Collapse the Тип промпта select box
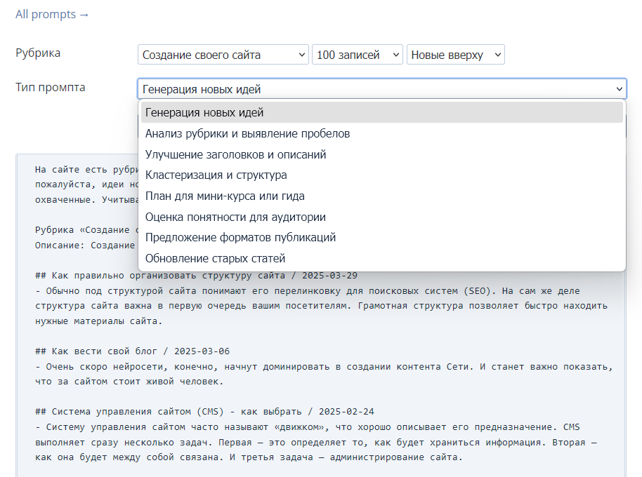Screen dimensions: 642x477 click(x=382, y=88)
